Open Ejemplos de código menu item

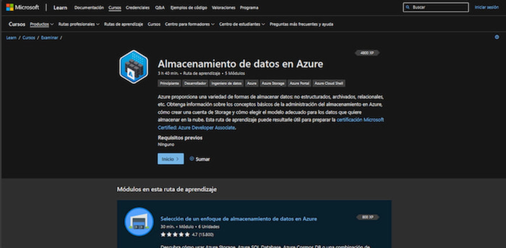pos(189,8)
